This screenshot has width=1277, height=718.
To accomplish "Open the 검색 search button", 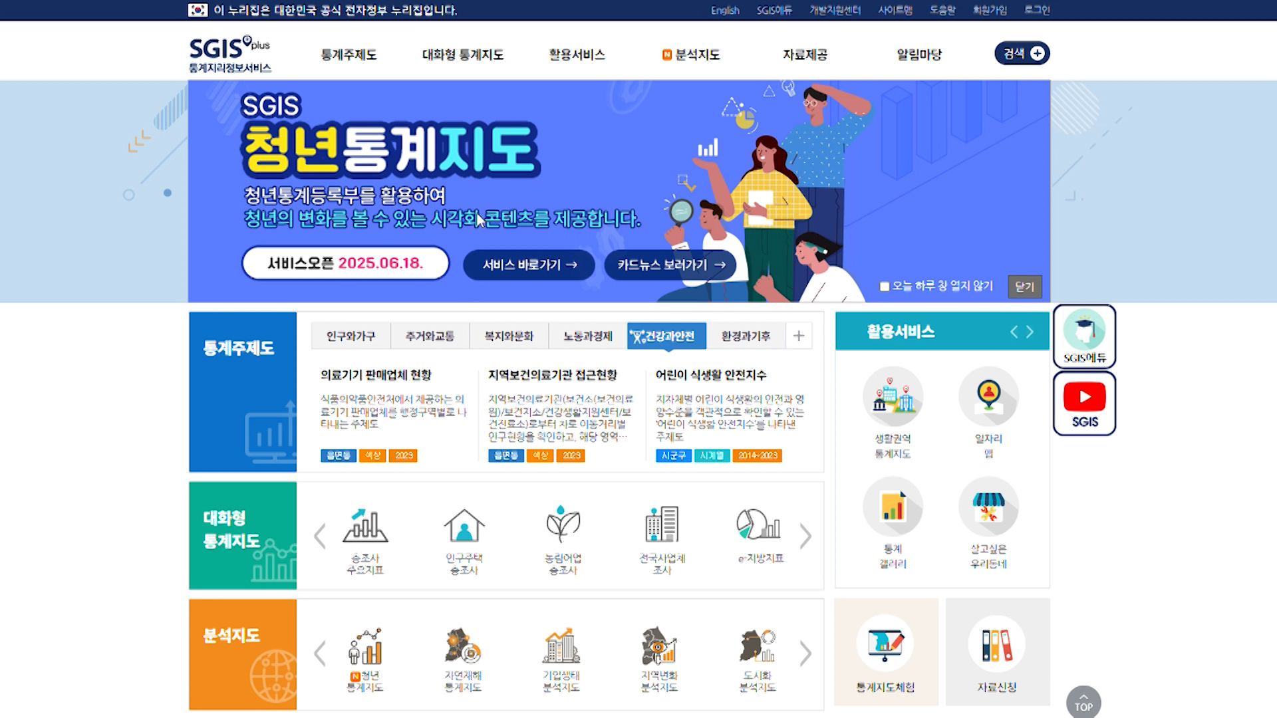I will click(x=1022, y=53).
